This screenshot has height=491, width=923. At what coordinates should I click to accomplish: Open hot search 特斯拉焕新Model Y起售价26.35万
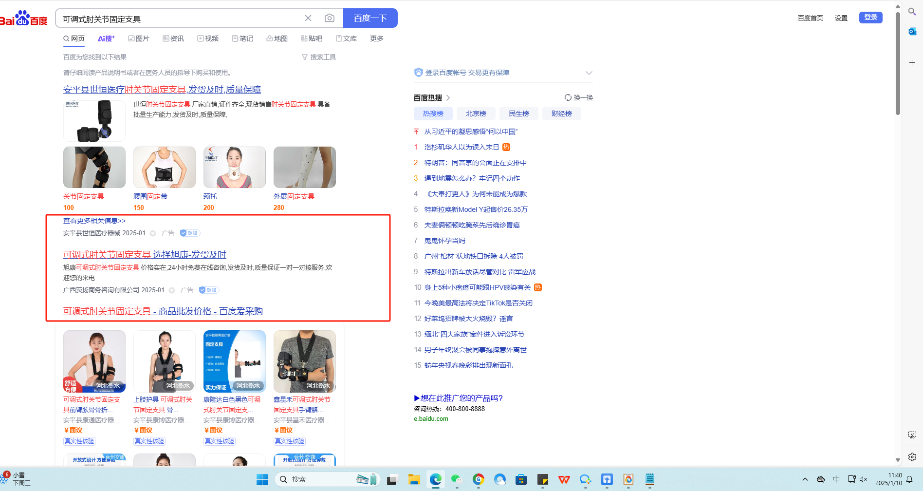(x=476, y=209)
